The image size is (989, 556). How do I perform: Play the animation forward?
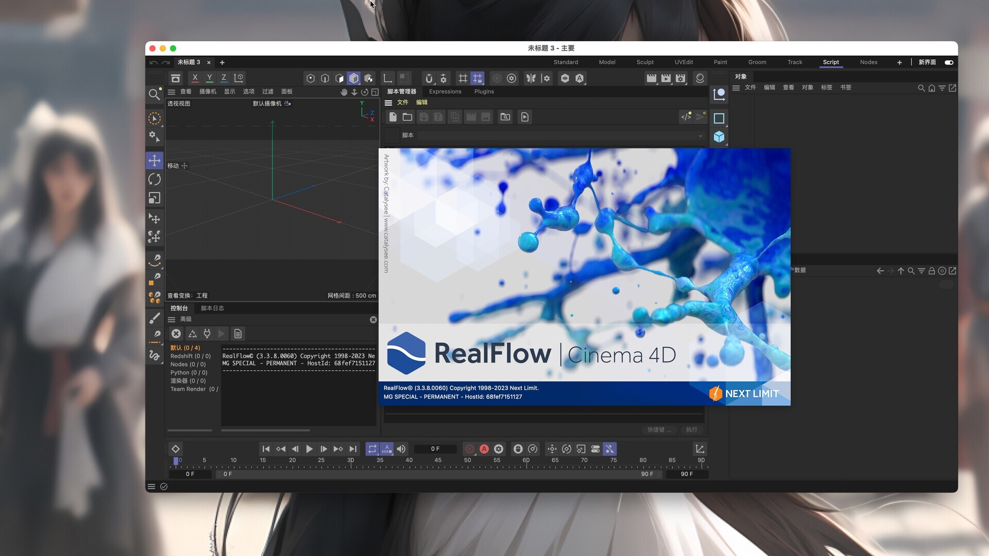click(309, 449)
